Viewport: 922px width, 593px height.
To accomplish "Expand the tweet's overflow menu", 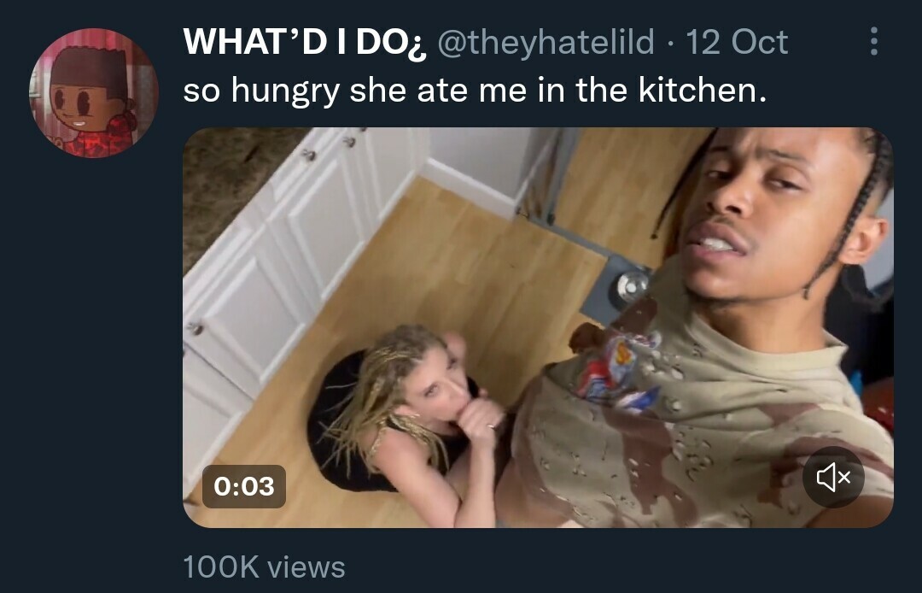I will (x=873, y=41).
